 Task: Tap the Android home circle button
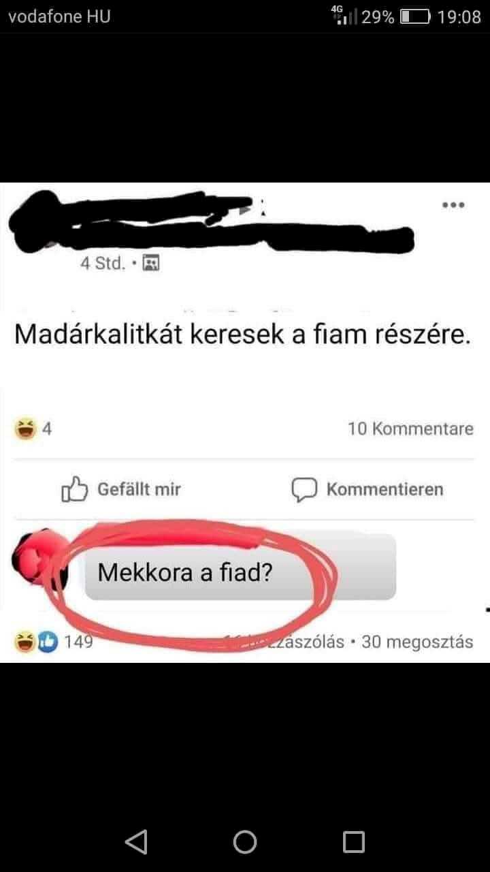coord(245,842)
